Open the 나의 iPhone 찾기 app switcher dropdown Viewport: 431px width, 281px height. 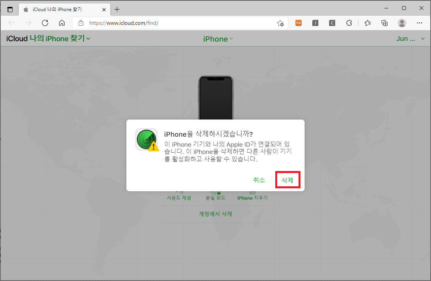coord(60,39)
